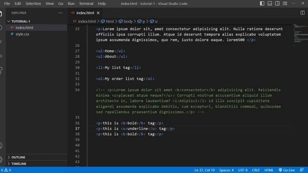
Task: Open the View menu
Action: (50, 3)
